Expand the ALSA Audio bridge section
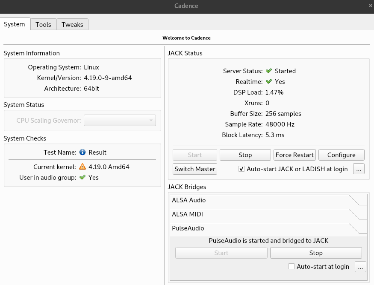 tap(268, 200)
